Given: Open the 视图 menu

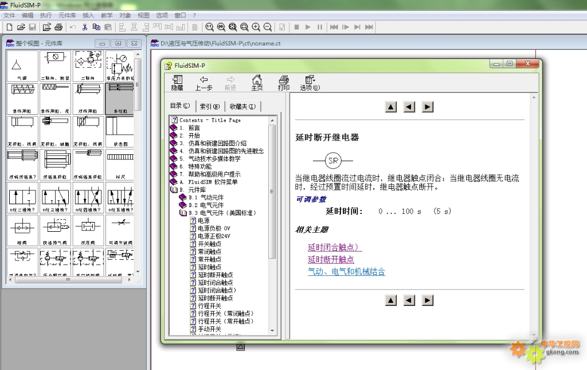Looking at the screenshot, I should pyautogui.click(x=143, y=15).
